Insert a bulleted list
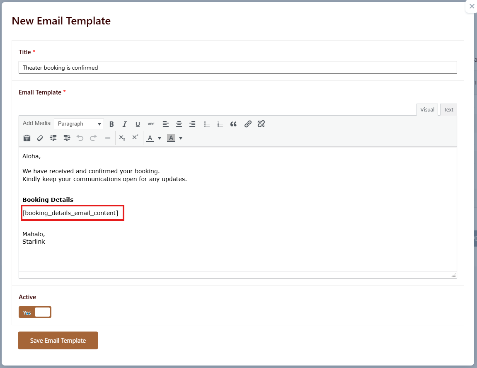The width and height of the screenshot is (477, 368). (x=207, y=124)
